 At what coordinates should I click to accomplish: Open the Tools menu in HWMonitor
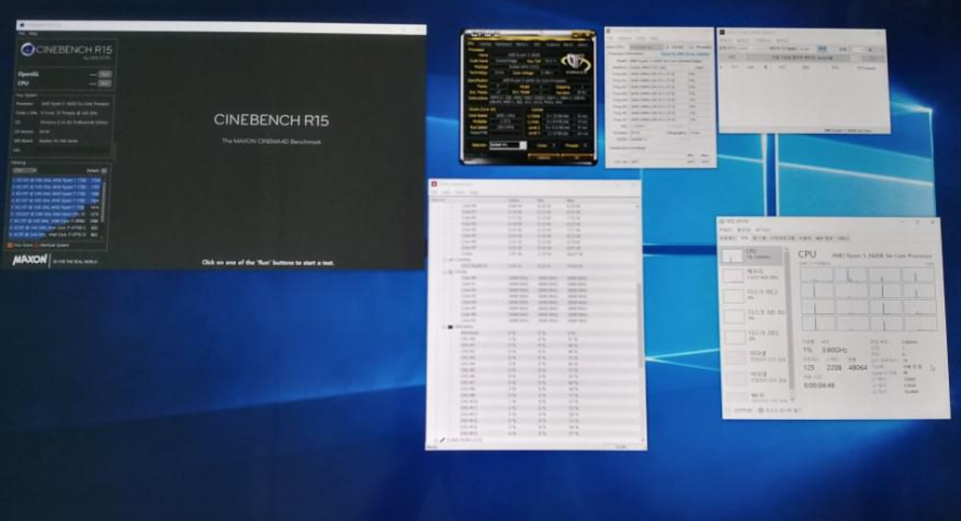[460, 192]
